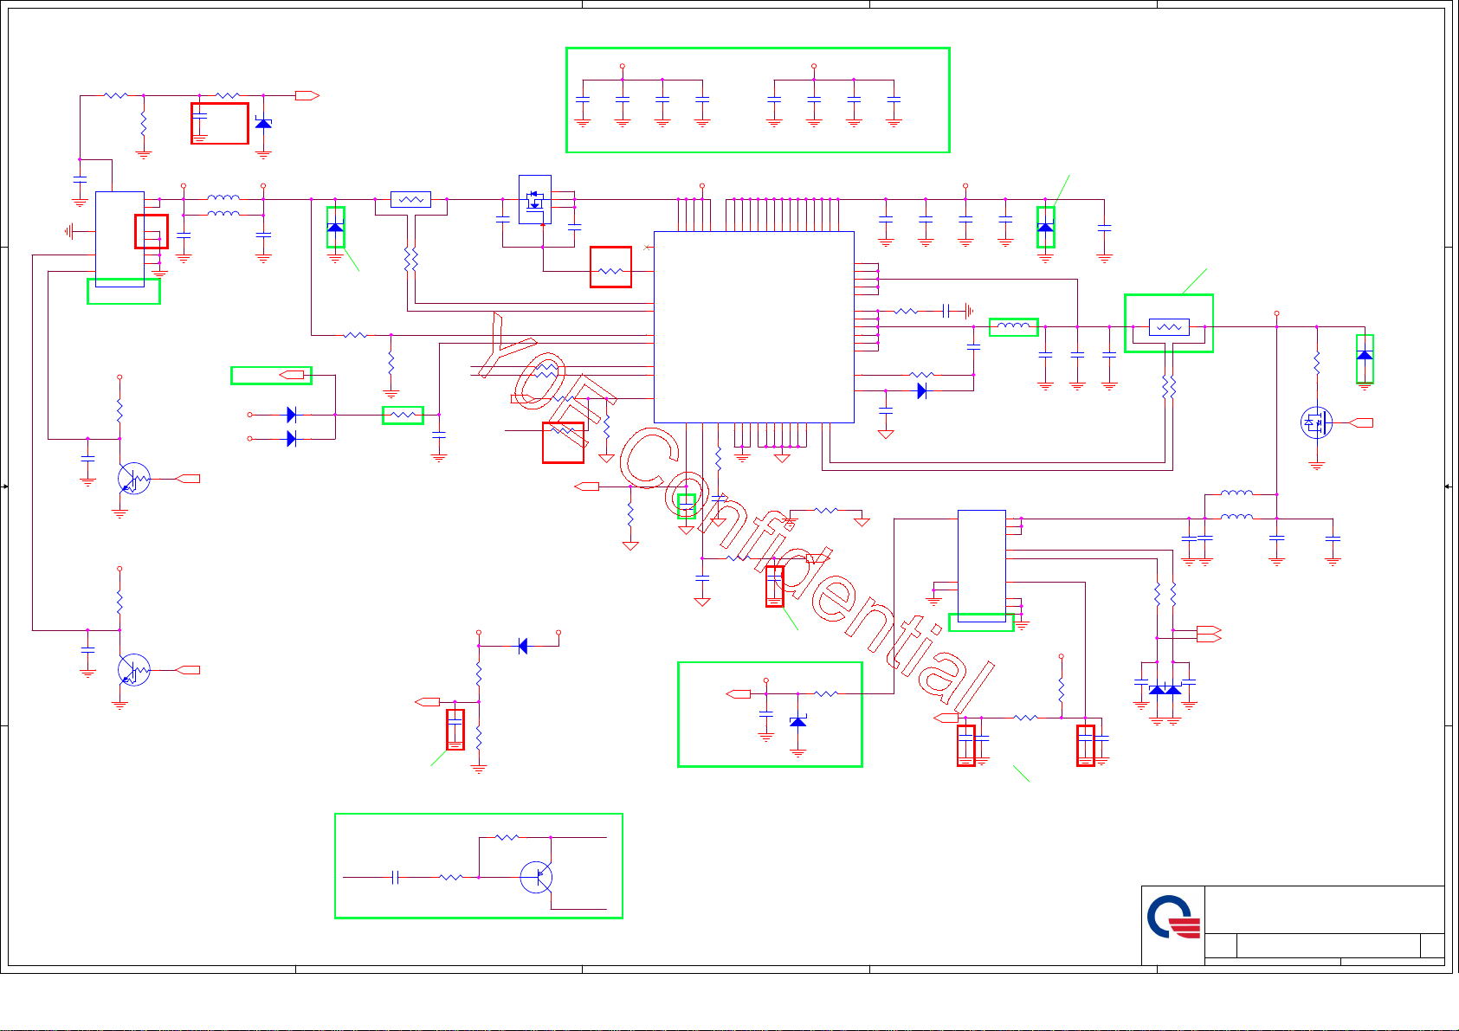Select the rectangular IC at the upper left

(x=119, y=239)
